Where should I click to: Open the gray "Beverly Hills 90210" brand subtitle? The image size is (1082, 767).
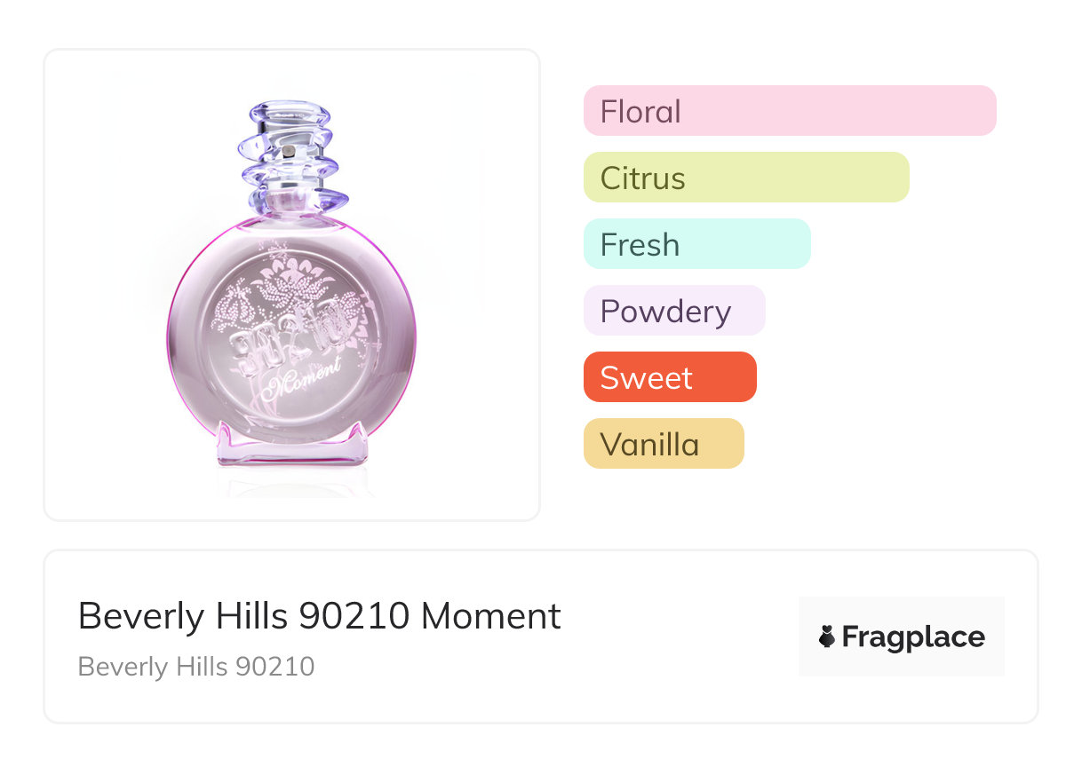click(196, 666)
